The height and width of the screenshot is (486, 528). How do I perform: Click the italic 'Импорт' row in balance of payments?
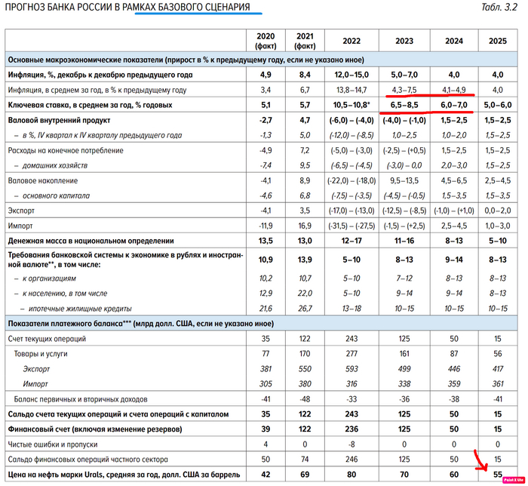point(35,384)
